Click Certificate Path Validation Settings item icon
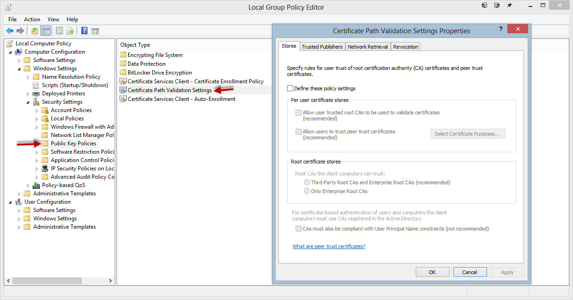Viewport: 573px width, 300px height. pyautogui.click(x=123, y=90)
